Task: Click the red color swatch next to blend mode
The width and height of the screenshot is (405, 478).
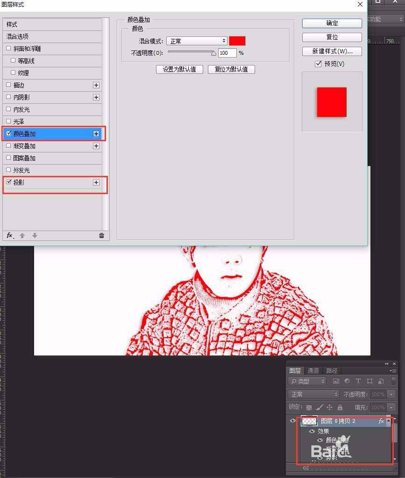Action: click(237, 41)
